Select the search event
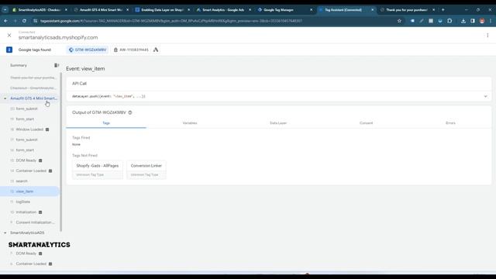496x279 pixels. tap(22, 181)
